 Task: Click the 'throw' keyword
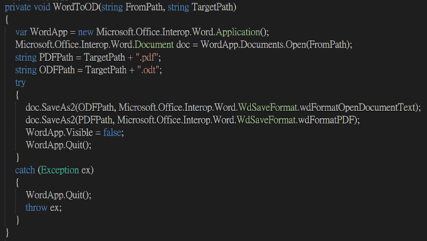point(37,208)
